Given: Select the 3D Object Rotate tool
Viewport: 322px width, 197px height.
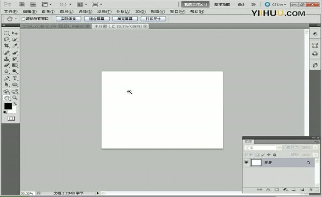Looking at the screenshot, I should coord(7,92).
